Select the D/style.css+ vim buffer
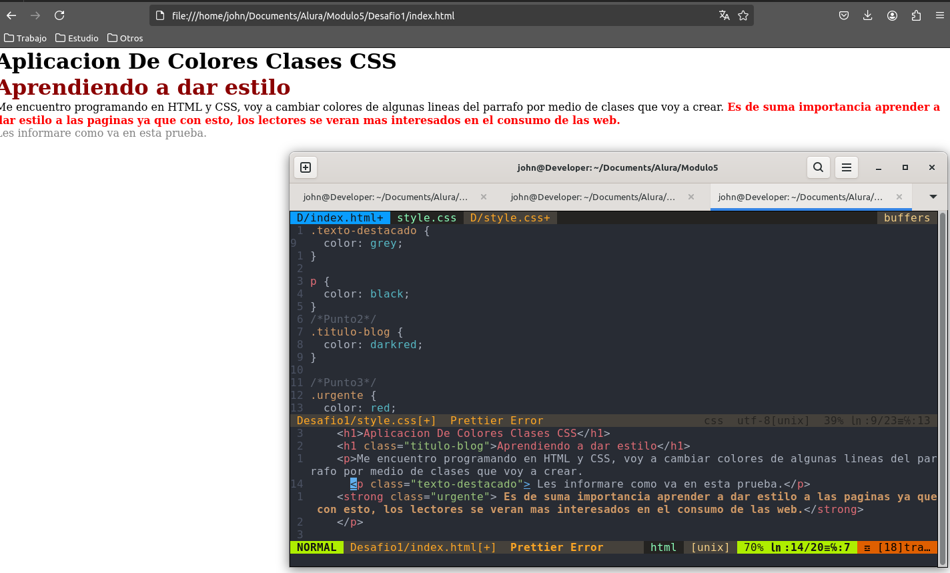The width and height of the screenshot is (950, 573). [510, 218]
